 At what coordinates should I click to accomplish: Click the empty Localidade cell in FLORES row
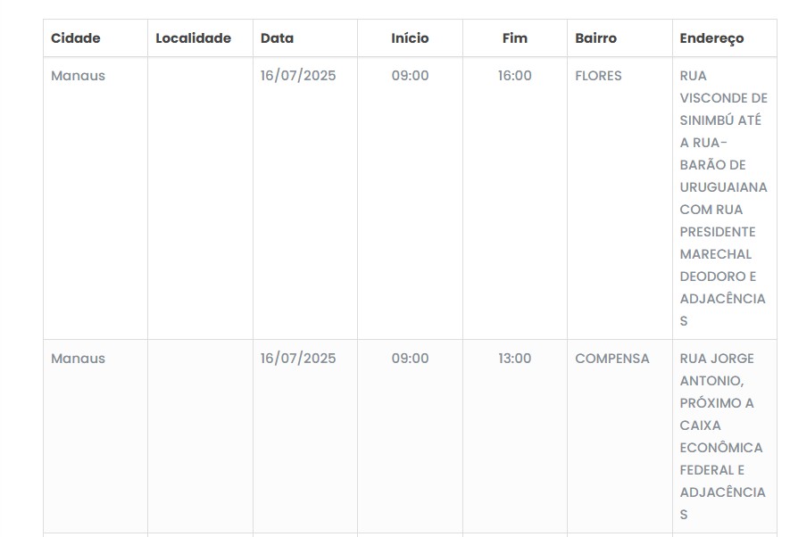(200, 198)
